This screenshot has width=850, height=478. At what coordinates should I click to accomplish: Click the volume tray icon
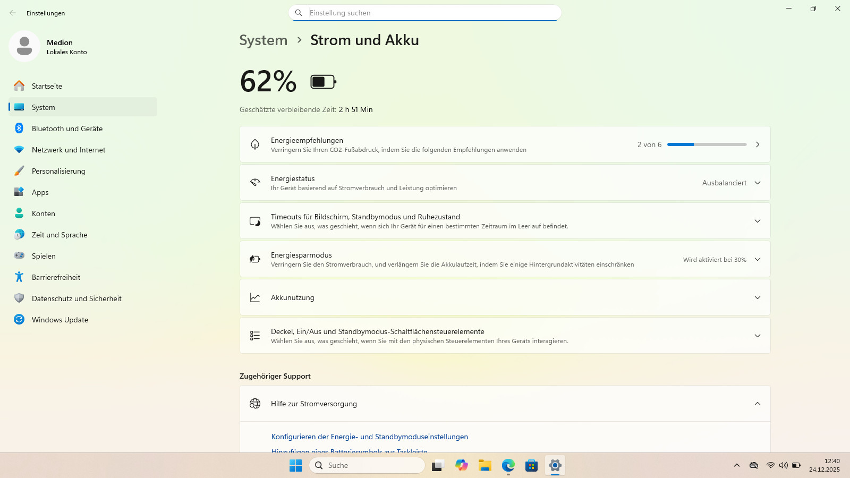784,465
